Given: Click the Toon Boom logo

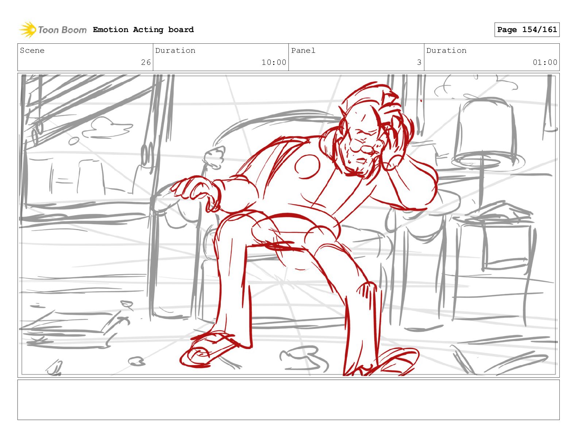Looking at the screenshot, I should (x=53, y=30).
